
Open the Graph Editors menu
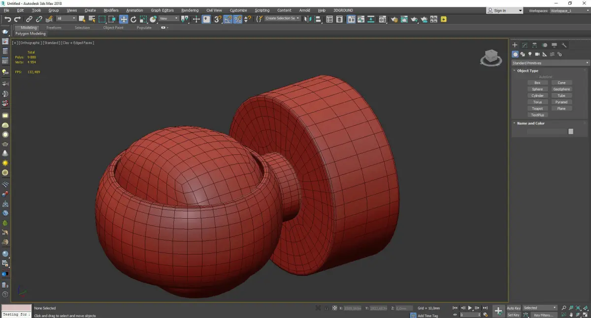pyautogui.click(x=162, y=10)
